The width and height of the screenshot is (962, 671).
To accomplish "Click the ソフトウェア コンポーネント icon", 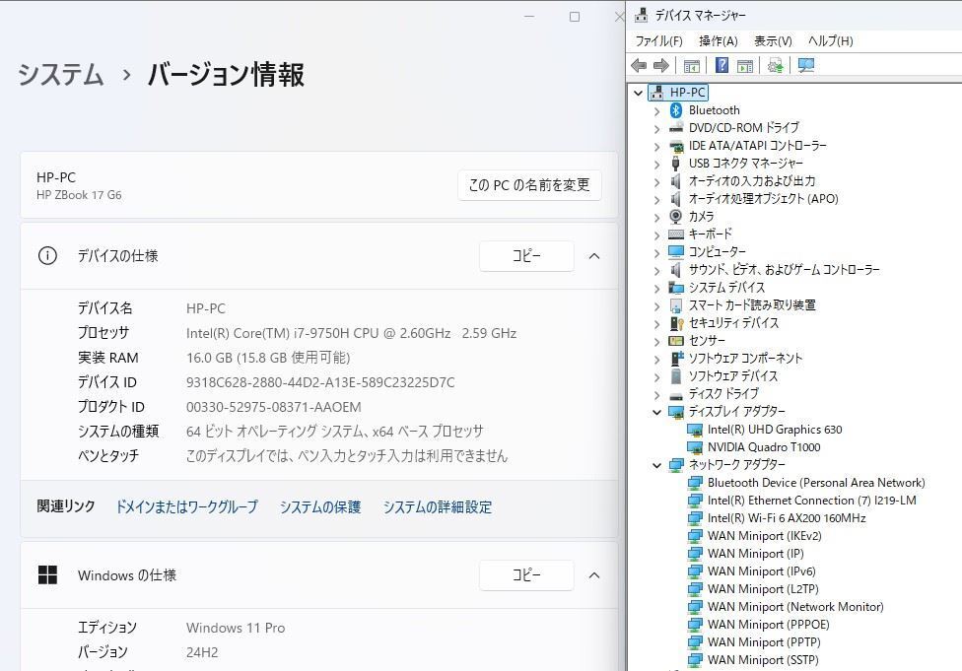I will tap(676, 359).
